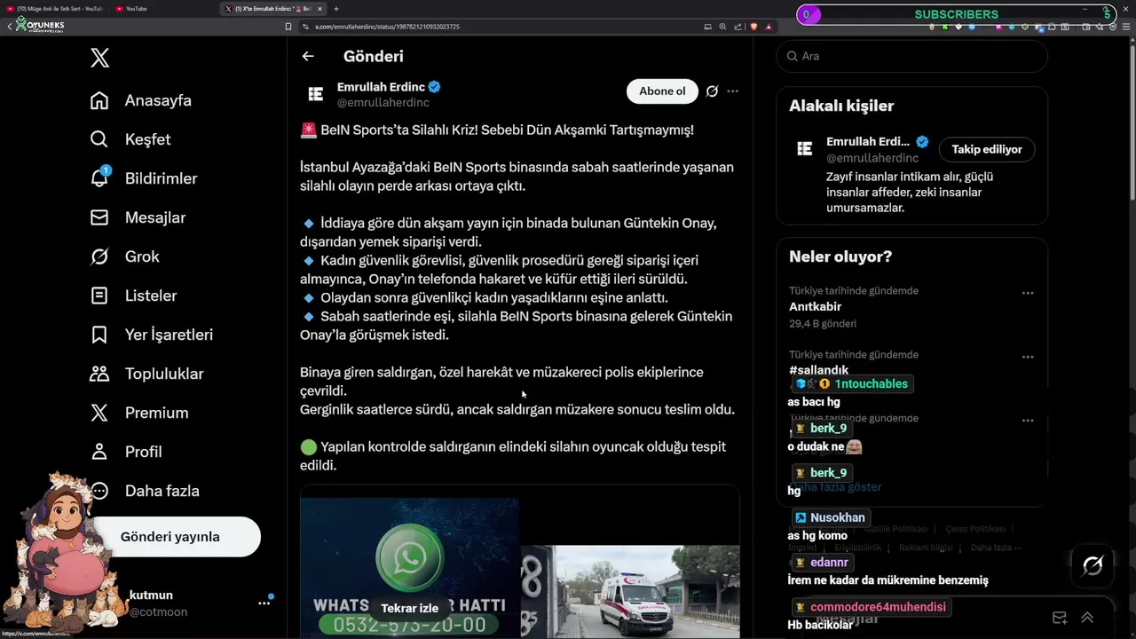The image size is (1136, 639).
Task: Open Listeler in the sidebar
Action: (x=133, y=296)
